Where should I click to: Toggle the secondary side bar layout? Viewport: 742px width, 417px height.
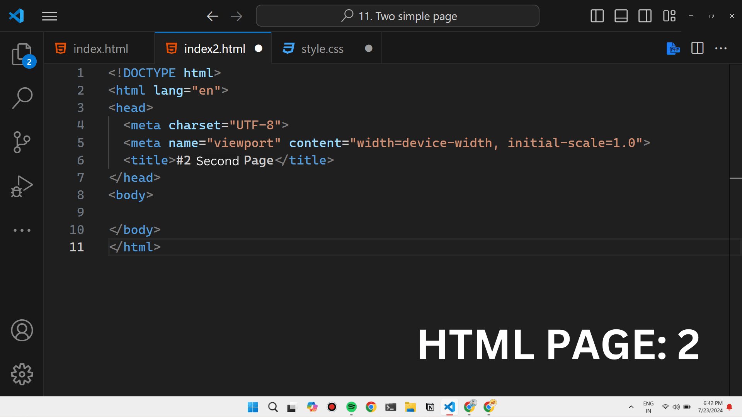pyautogui.click(x=645, y=16)
